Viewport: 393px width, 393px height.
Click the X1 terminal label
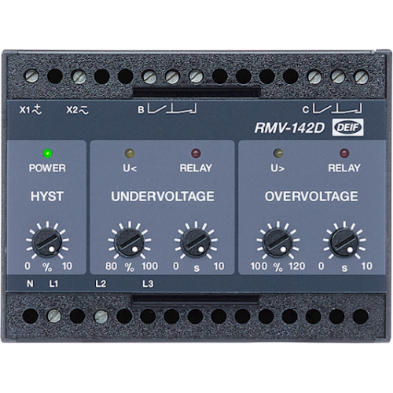31,109
